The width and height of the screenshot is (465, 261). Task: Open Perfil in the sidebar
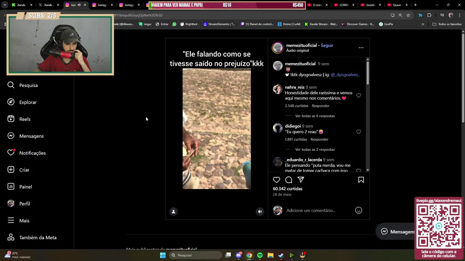coord(19,204)
